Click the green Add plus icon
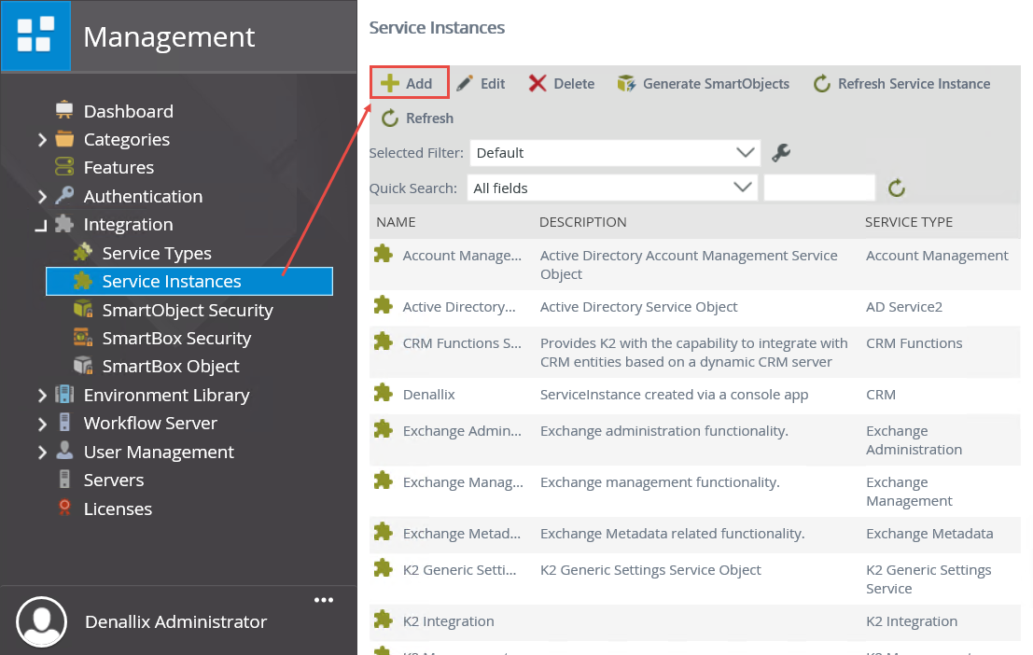The image size is (1033, 655). (x=391, y=83)
